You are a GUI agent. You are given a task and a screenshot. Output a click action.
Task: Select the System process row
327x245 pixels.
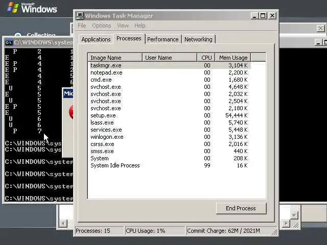click(169, 158)
